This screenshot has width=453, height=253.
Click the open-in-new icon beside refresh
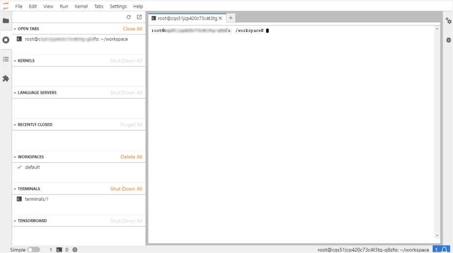click(139, 17)
